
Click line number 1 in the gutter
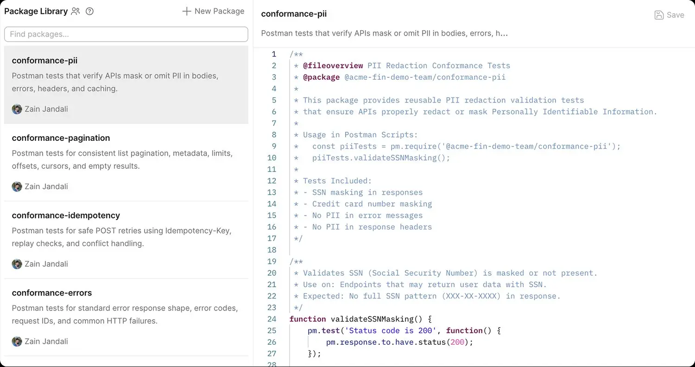click(x=274, y=54)
